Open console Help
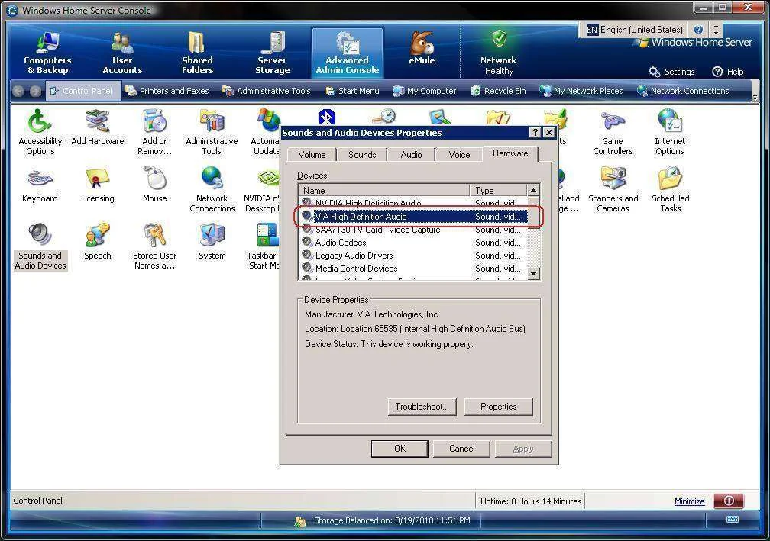 (728, 72)
